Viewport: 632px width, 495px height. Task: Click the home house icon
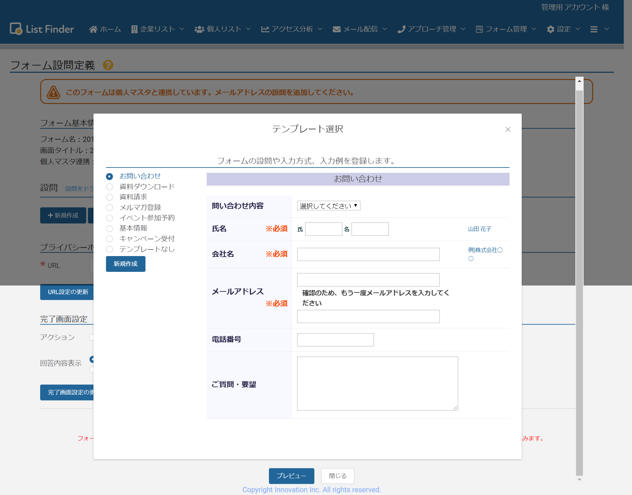click(93, 29)
